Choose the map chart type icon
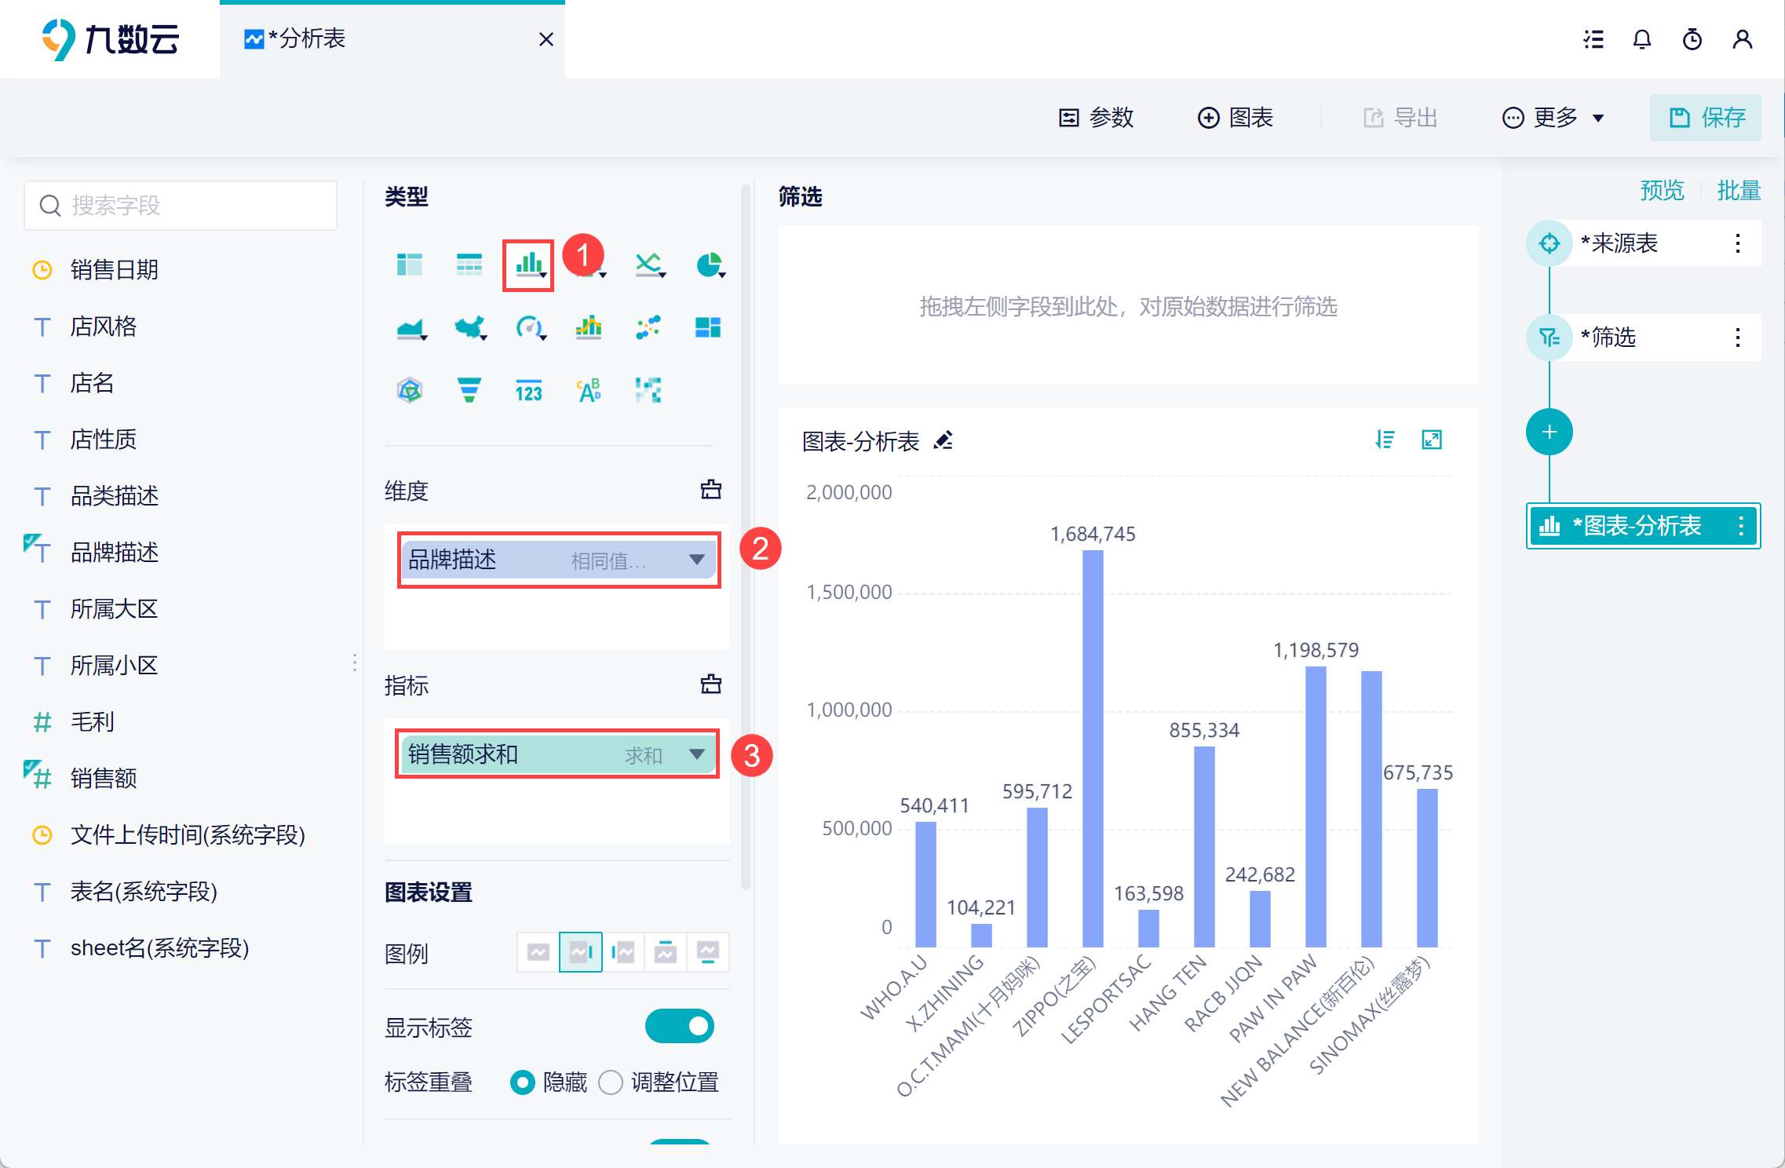1785x1168 pixels. tap(469, 327)
